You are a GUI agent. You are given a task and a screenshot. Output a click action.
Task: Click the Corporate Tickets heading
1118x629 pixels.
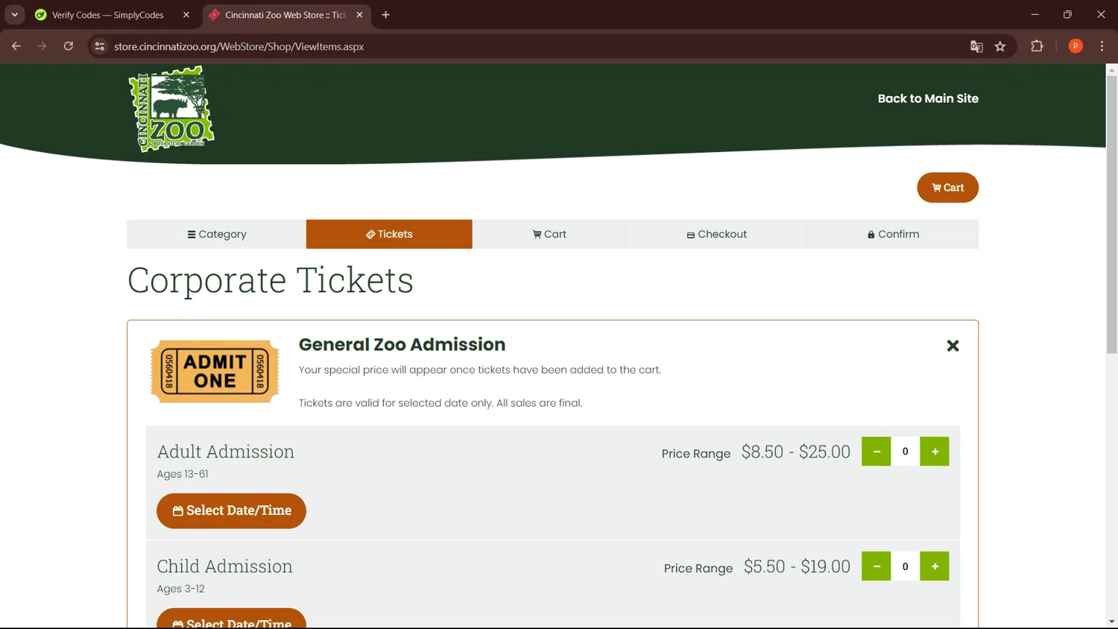point(271,281)
